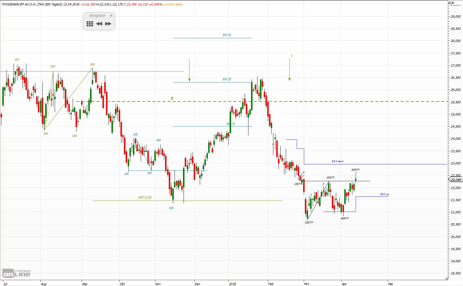Click the fast-forward double-arrow in Navigation panel
463x286 pixels.
pos(108,24)
